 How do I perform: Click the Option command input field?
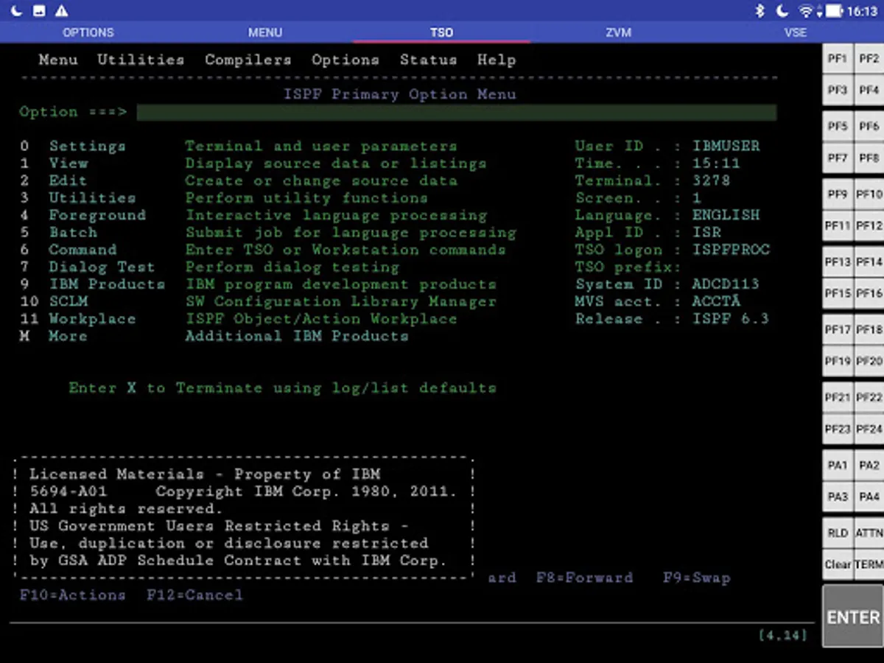[457, 112]
